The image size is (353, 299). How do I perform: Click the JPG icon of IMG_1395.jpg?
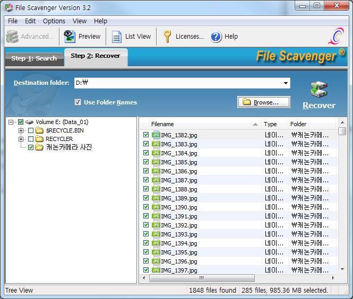point(156,252)
